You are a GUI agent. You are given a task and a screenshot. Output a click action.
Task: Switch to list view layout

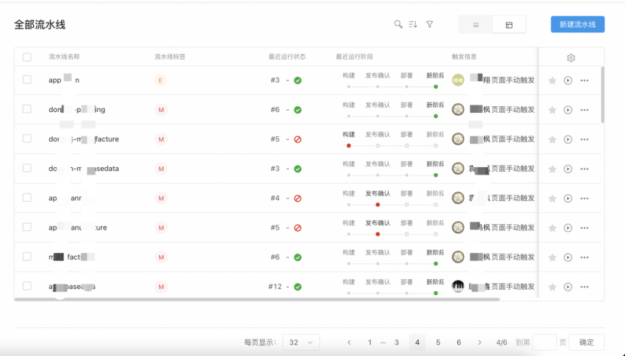pyautogui.click(x=475, y=25)
